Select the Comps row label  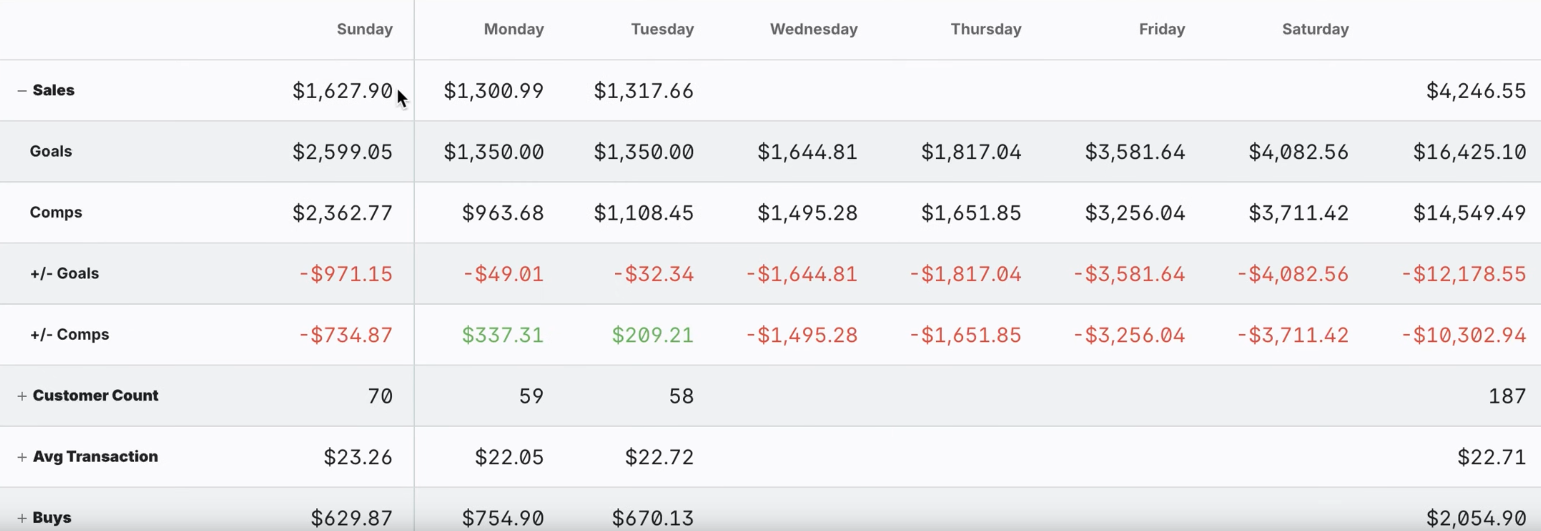(56, 212)
